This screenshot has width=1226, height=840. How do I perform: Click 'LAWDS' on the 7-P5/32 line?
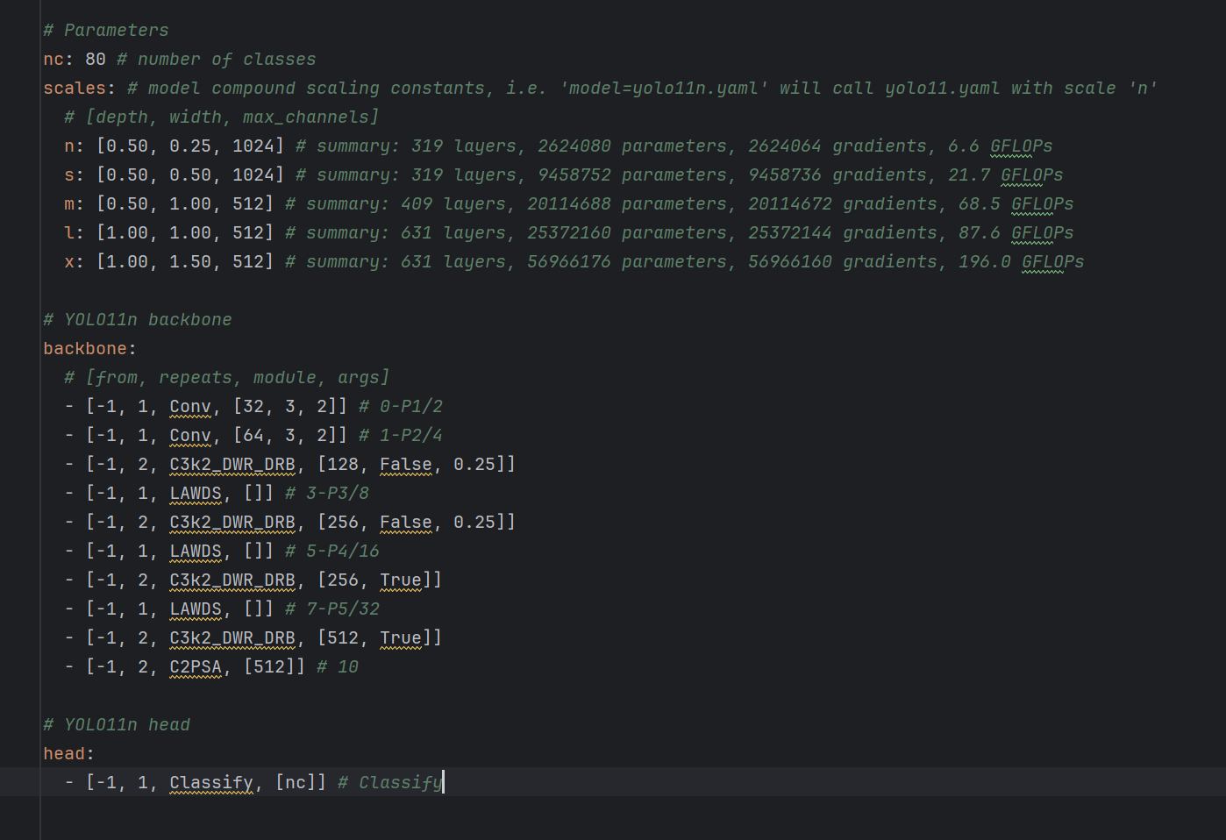click(x=196, y=609)
